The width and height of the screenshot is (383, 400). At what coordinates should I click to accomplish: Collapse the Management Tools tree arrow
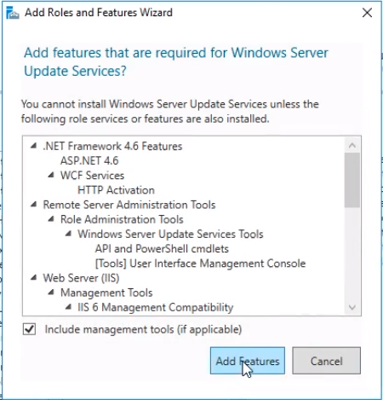(x=51, y=293)
